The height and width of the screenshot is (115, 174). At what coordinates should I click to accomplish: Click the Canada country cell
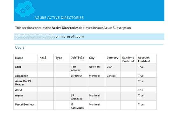click(x=111, y=76)
